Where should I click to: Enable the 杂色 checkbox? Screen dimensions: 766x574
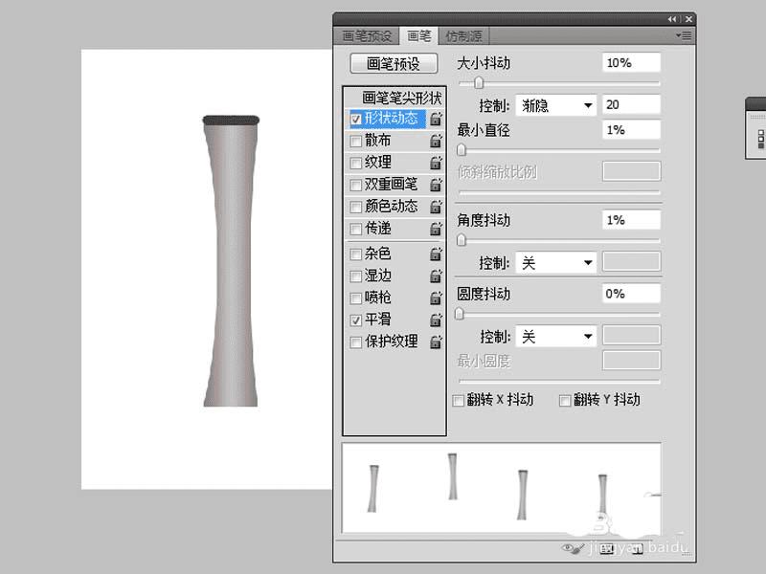pos(356,254)
